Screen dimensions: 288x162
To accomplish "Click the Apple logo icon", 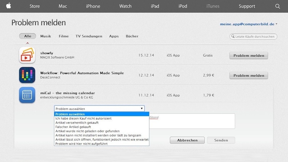I will (x=9, y=6).
